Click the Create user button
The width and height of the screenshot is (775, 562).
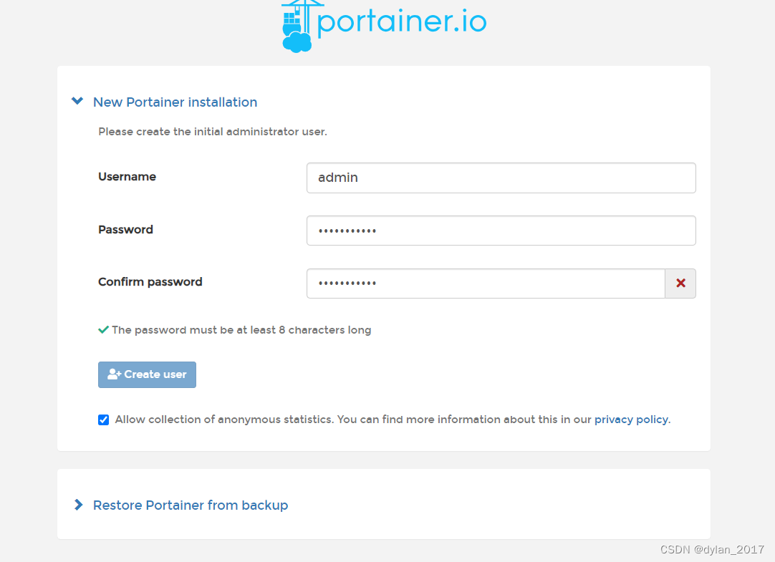(x=147, y=375)
